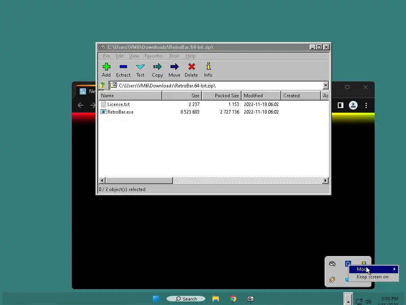The height and width of the screenshot is (305, 406).
Task: Click the red Delete toolbar icon
Action: [x=192, y=67]
